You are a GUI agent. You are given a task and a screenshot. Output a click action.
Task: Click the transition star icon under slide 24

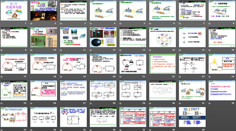tap(210, 77)
